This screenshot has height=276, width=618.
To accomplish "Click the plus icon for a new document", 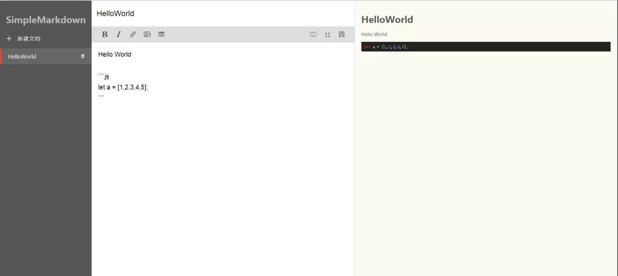I will (9, 38).
